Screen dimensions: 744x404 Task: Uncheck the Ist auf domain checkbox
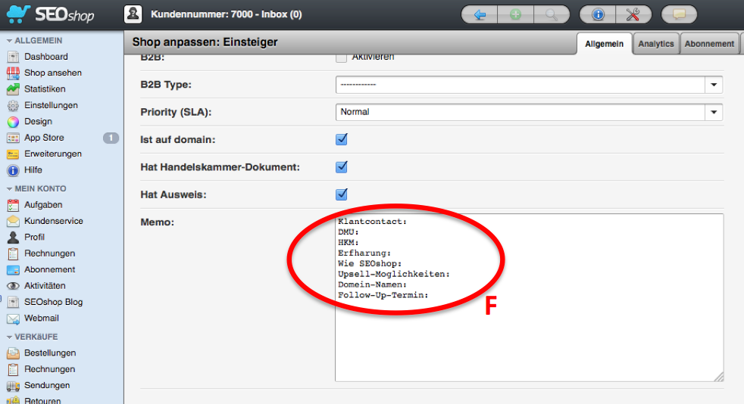(342, 139)
